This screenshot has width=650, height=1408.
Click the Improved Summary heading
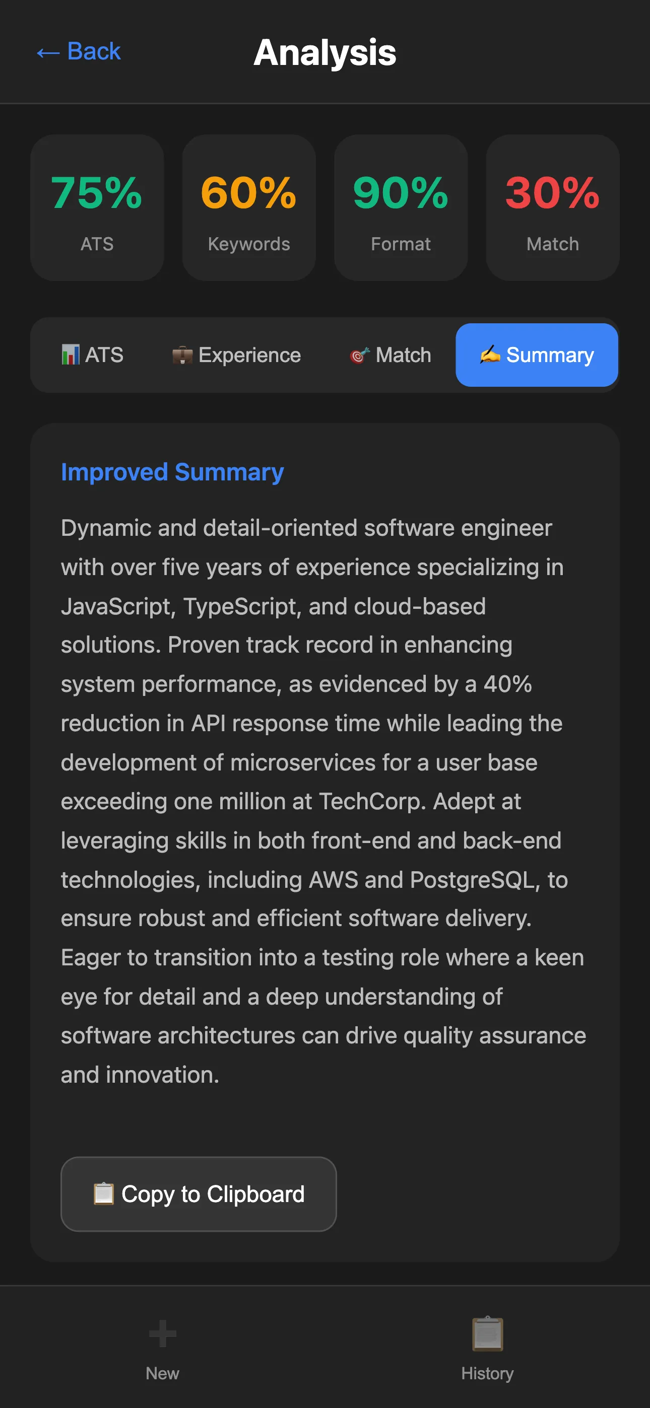coord(172,472)
